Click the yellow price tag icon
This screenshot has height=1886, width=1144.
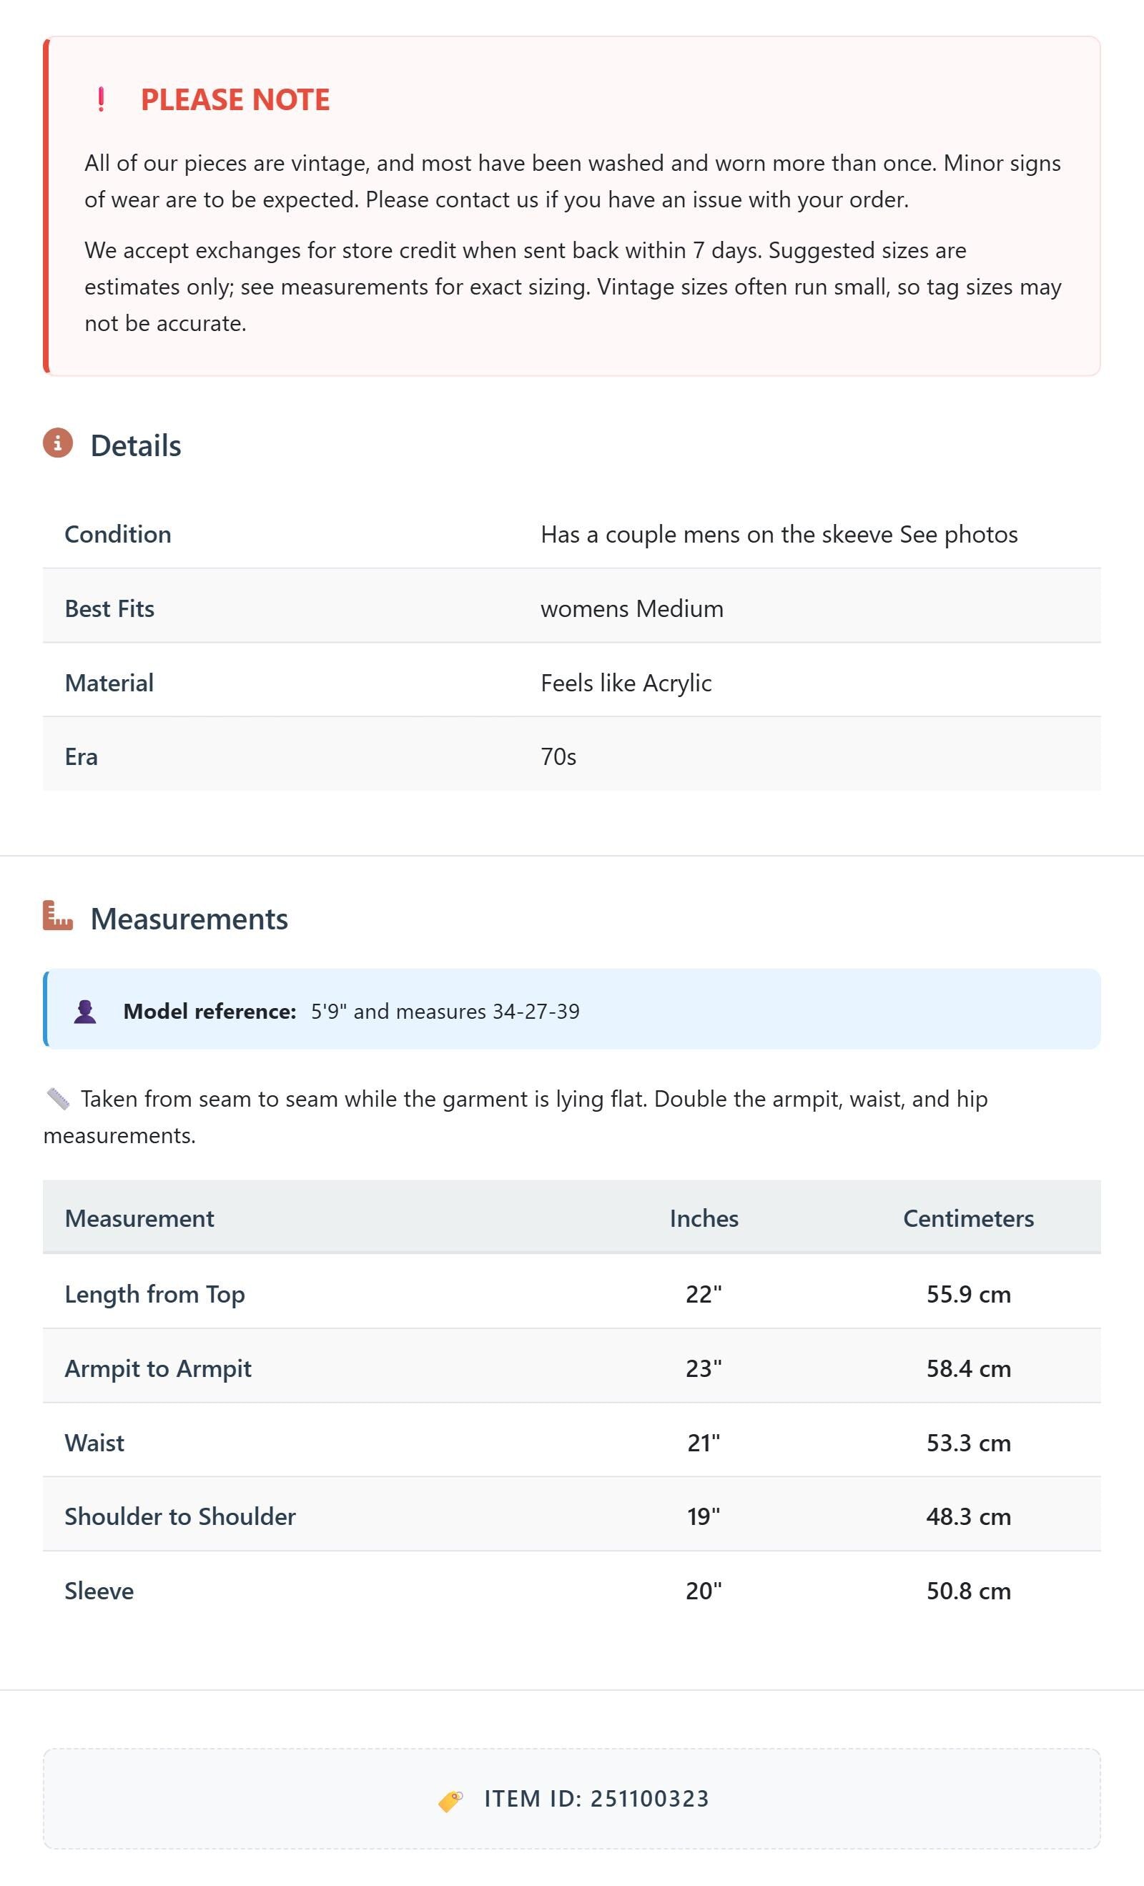tap(450, 1800)
